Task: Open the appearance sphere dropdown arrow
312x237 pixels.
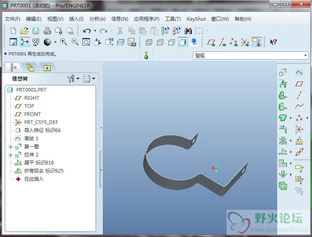Action: [55, 42]
